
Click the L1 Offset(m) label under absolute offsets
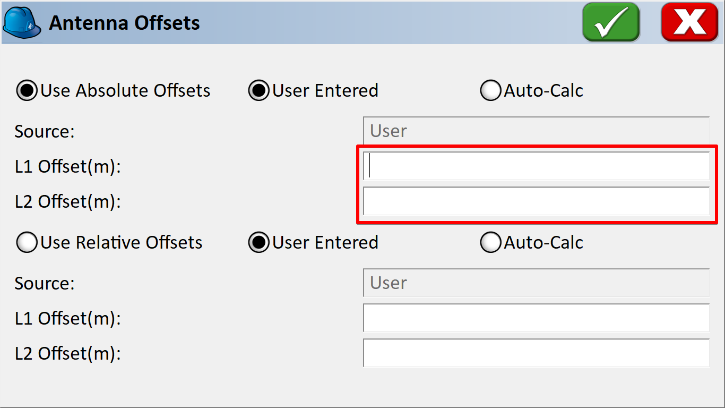(68, 167)
